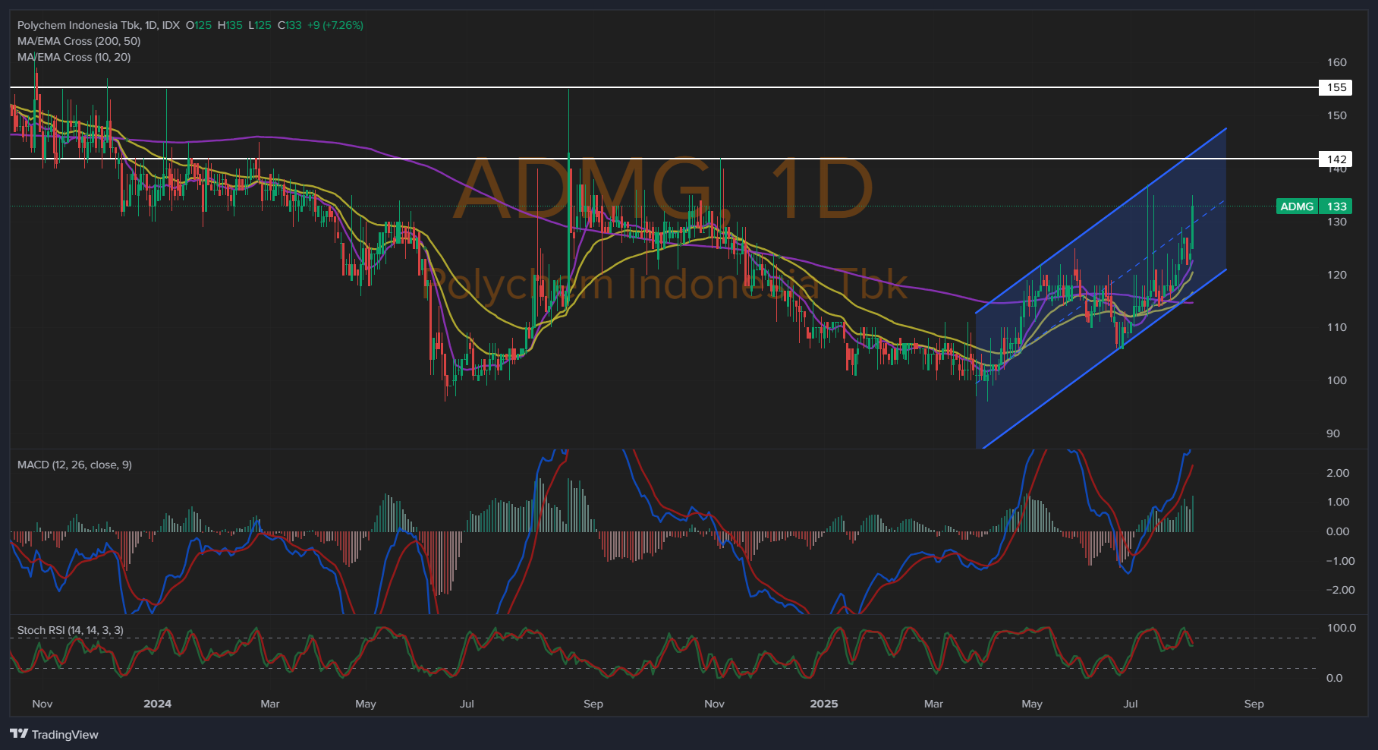
Task: Click the Nov label at far left of time axis
Action: pyautogui.click(x=42, y=704)
